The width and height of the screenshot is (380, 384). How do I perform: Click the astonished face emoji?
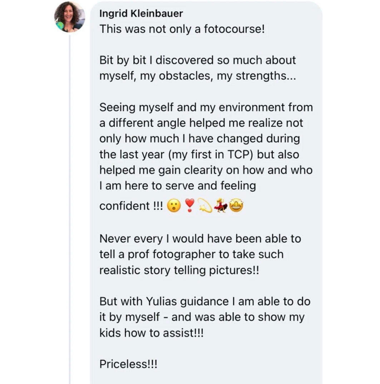[174, 205]
